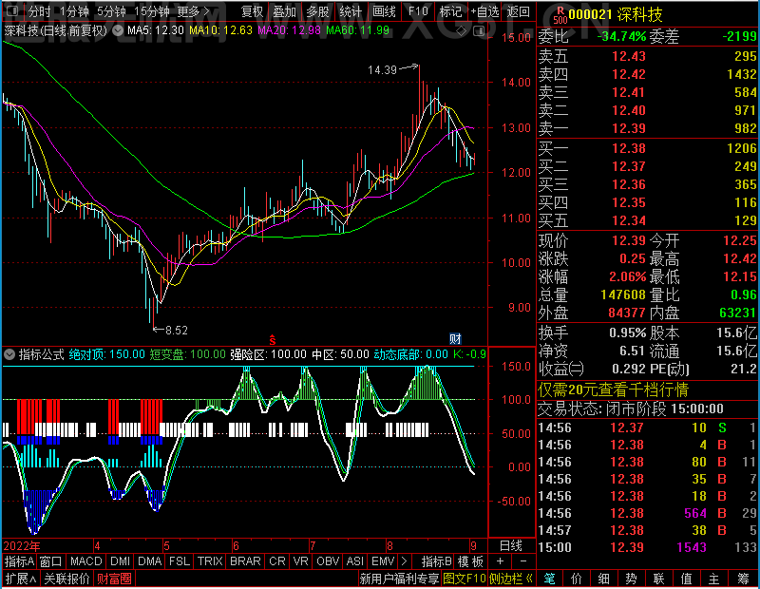Viewport: 760px width, 589px height.
Task: Select DMA indicator
Action: [x=150, y=561]
